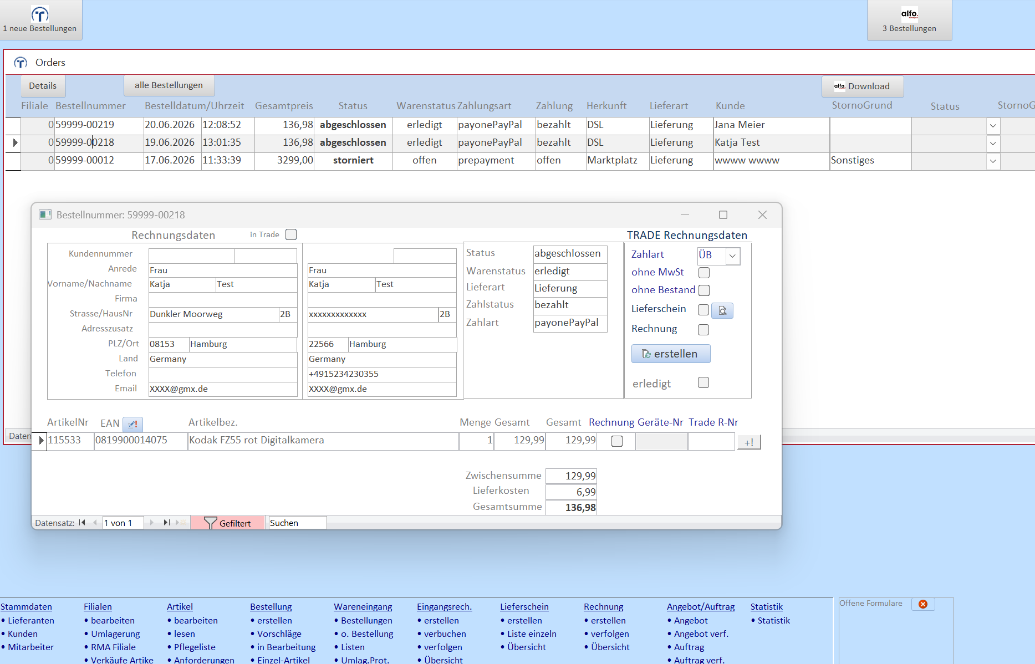
Task: Open the Zahlart ÜB dropdown
Action: click(732, 256)
